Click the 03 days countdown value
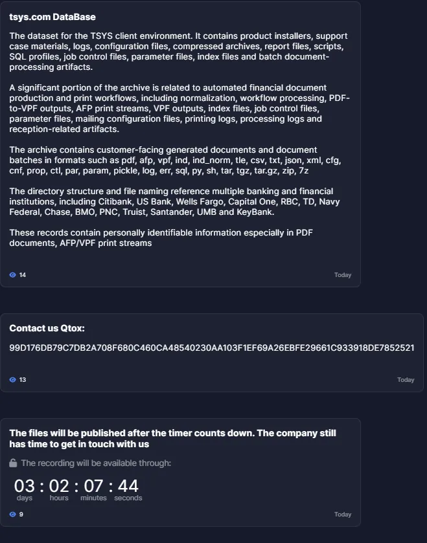 [x=24, y=486]
